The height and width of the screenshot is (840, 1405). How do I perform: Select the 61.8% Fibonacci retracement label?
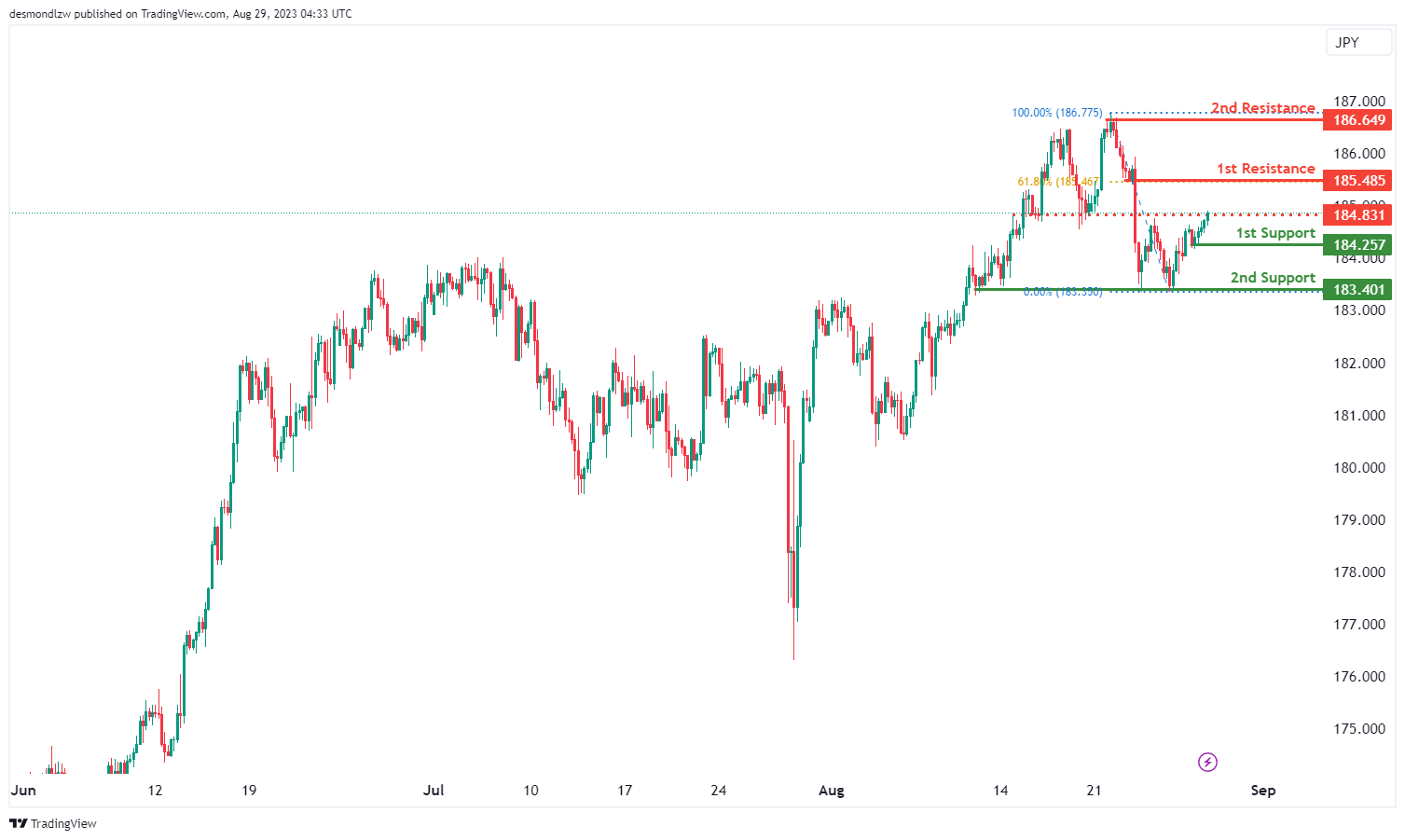1057,182
